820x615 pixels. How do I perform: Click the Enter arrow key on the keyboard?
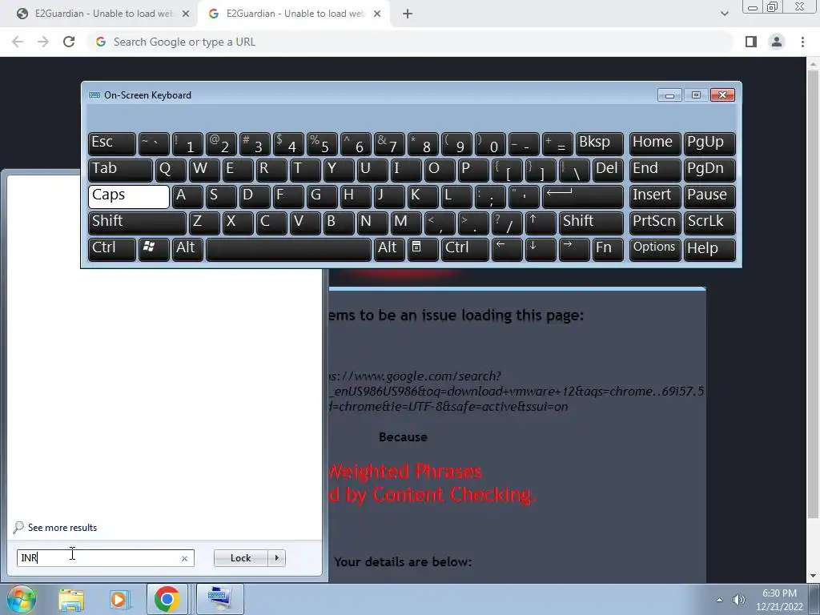[583, 196]
